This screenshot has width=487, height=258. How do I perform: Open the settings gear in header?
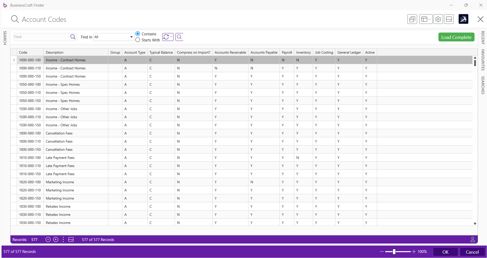click(438, 19)
